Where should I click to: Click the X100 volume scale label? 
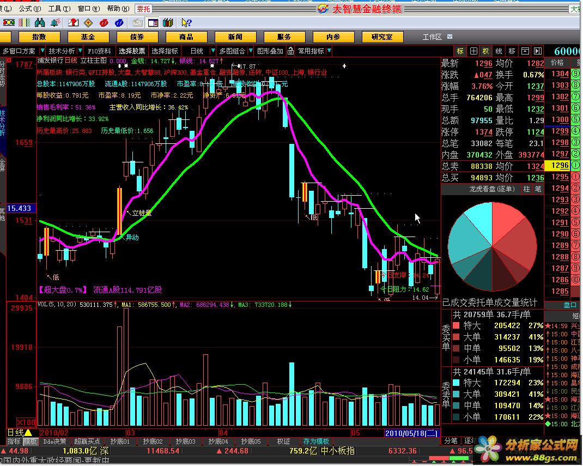coord(26,422)
